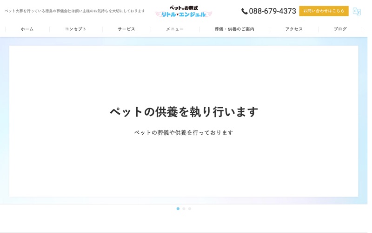Click the Little Angel site logo
The width and height of the screenshot is (372, 233).
tap(184, 11)
